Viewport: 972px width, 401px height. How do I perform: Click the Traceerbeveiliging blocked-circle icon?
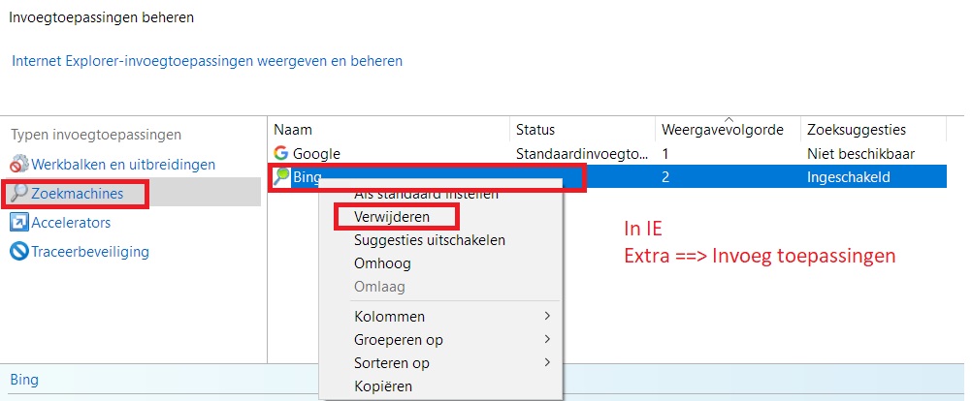[19, 252]
